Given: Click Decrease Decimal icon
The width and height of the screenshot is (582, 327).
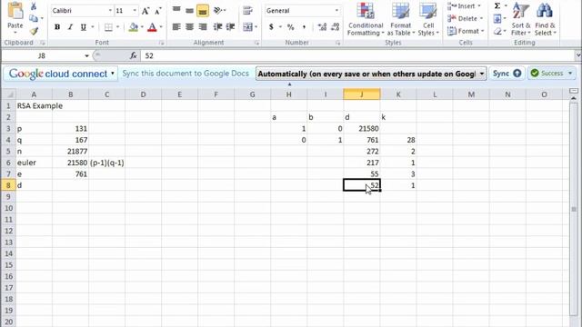Looking at the screenshot, I should tap(336, 26).
